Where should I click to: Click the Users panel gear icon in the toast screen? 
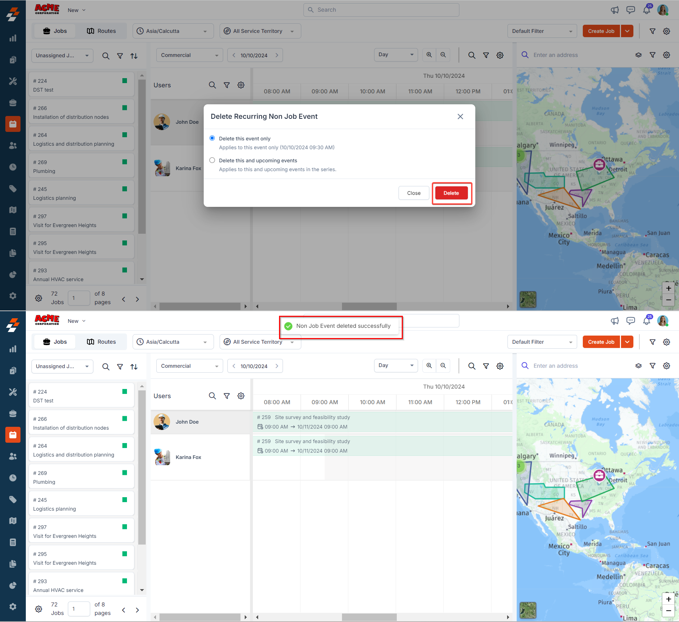coord(241,396)
